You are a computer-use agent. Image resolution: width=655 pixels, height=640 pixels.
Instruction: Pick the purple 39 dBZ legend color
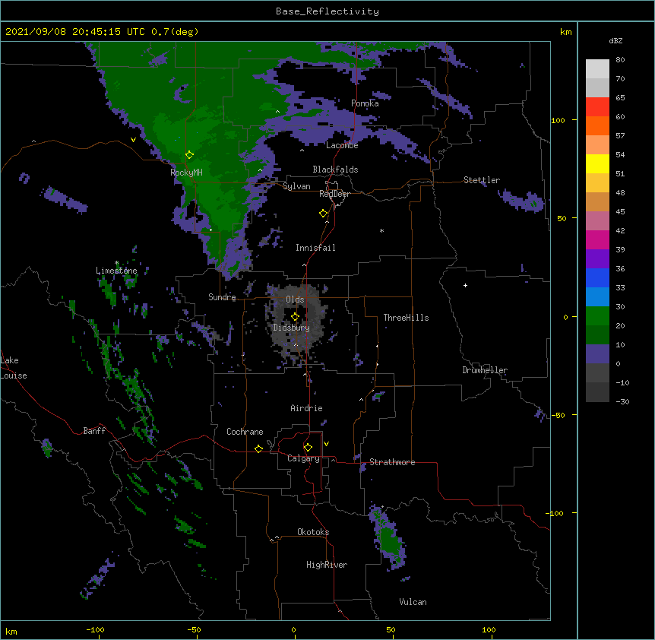[597, 258]
